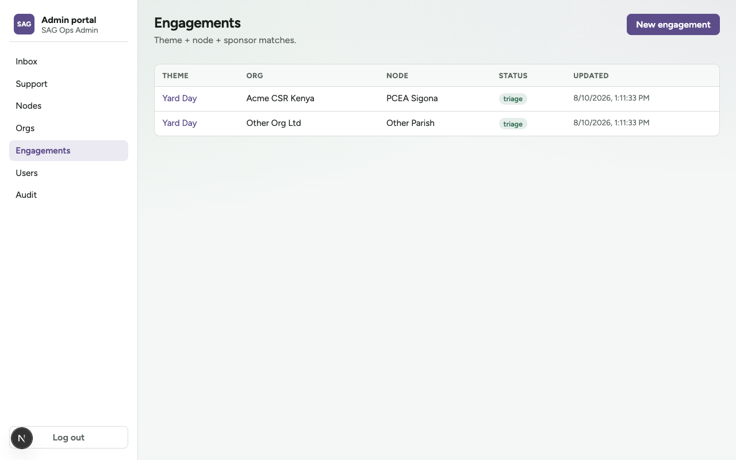Image resolution: width=736 pixels, height=460 pixels.
Task: Open the Inbox section
Action: point(68,62)
